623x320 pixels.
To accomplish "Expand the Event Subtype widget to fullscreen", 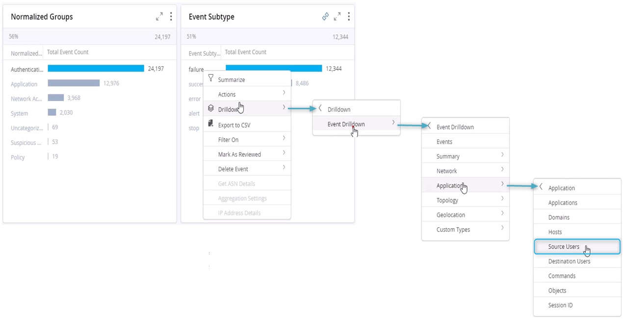I will tap(337, 17).
